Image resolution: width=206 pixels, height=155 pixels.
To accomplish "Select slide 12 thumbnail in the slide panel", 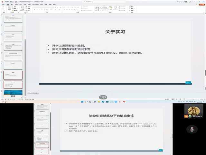I will (13, 85).
